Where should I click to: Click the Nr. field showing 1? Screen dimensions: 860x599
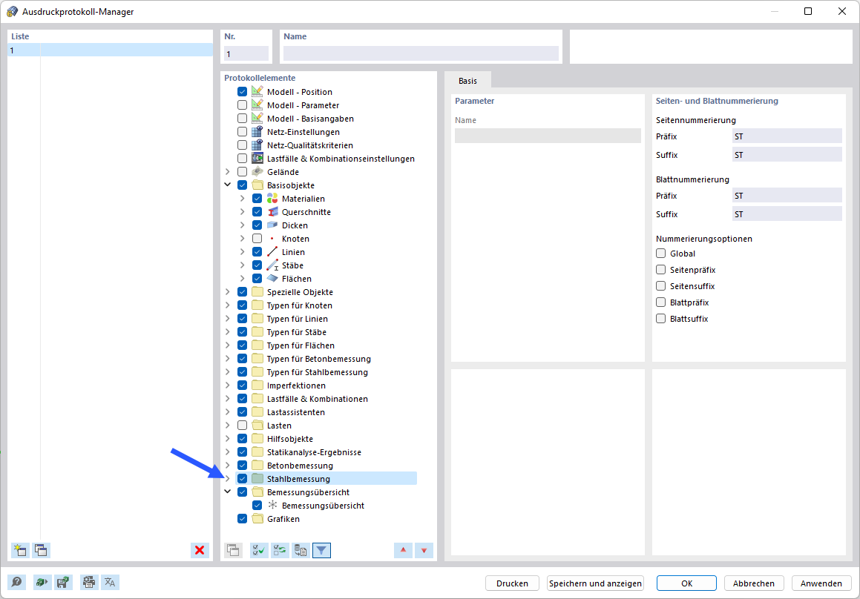pos(246,53)
